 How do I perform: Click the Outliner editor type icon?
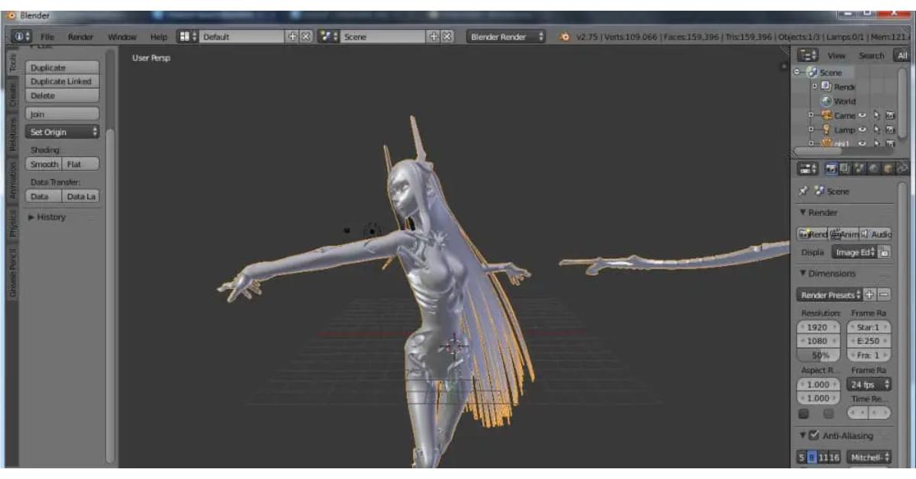pos(808,56)
